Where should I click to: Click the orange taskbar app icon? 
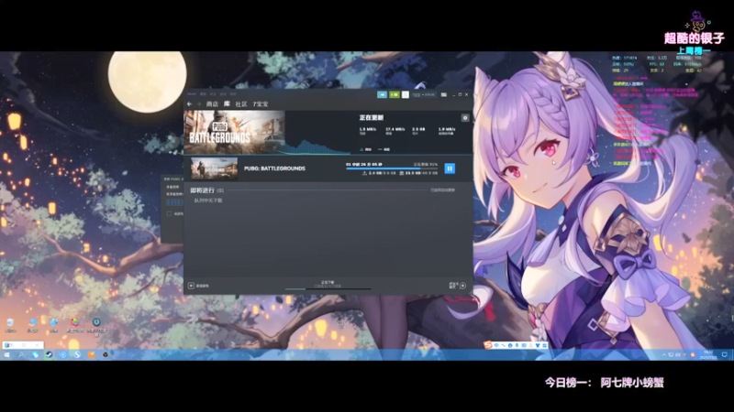pos(91,355)
